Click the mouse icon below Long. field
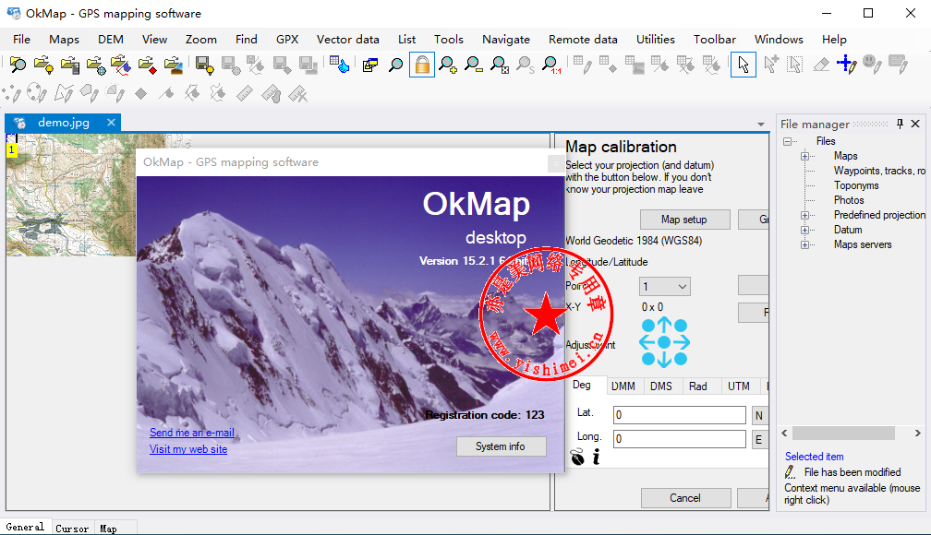 (x=577, y=457)
